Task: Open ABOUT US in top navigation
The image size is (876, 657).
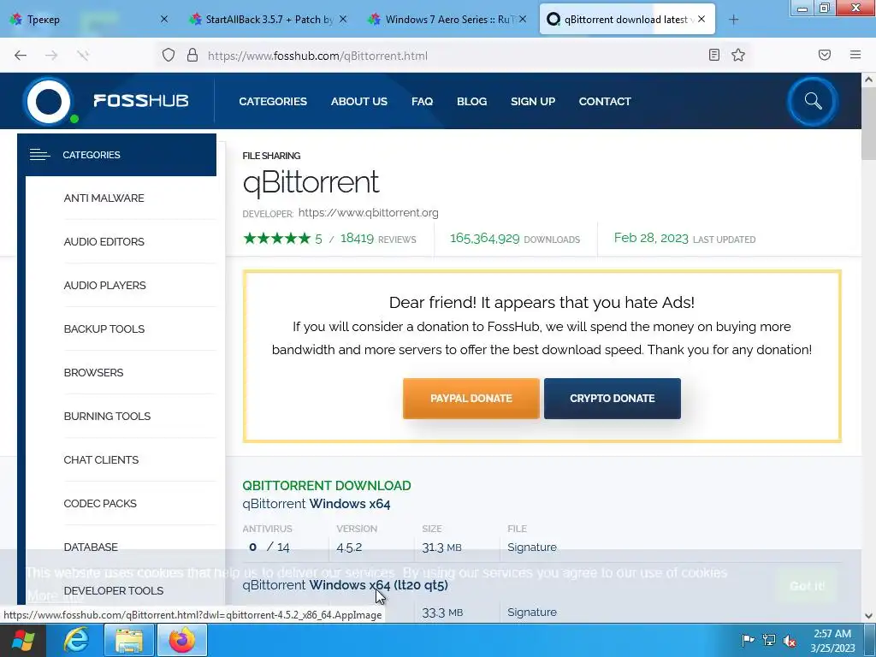Action: [358, 102]
